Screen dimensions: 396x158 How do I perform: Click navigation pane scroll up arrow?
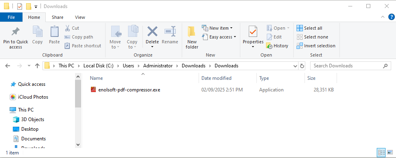pyautogui.click(x=78, y=77)
